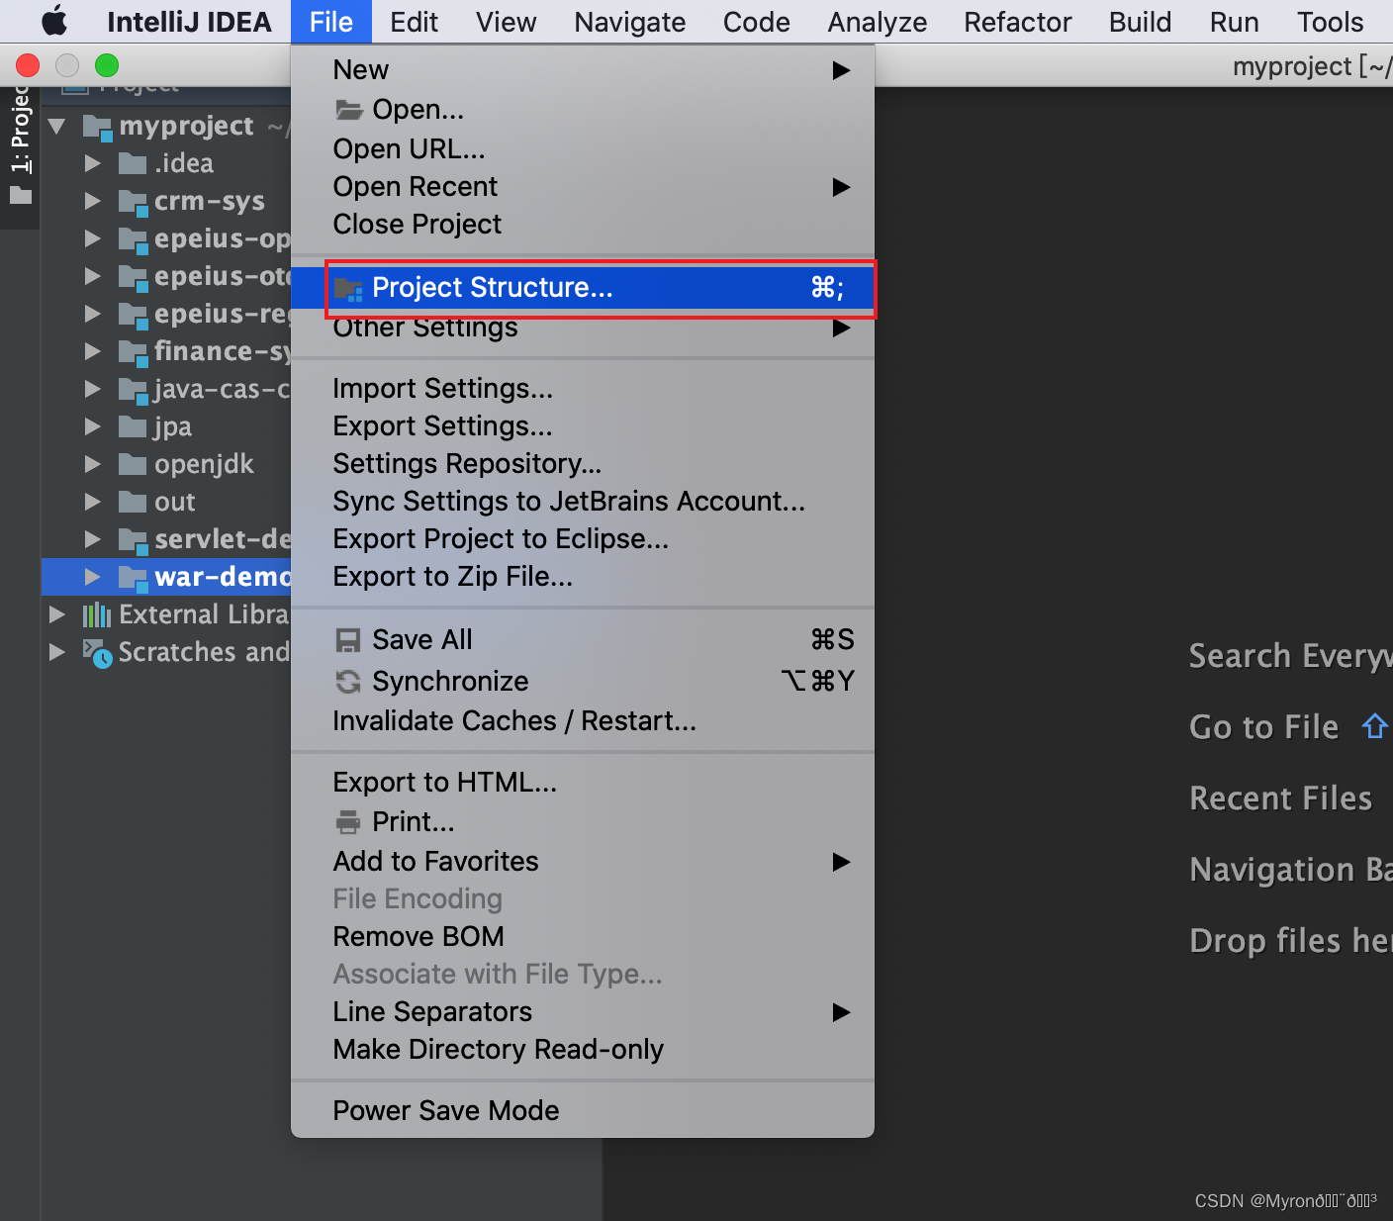Select Project Structure... menu item
The image size is (1393, 1221).
(583, 288)
